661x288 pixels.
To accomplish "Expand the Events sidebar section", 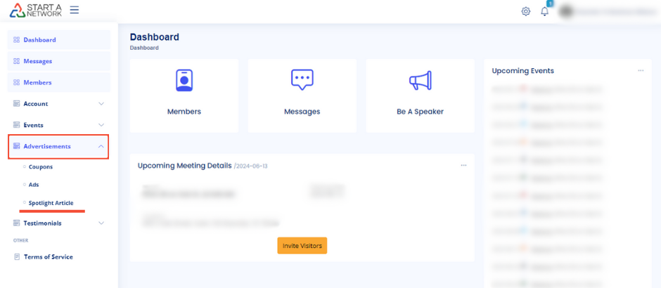I will (x=59, y=125).
